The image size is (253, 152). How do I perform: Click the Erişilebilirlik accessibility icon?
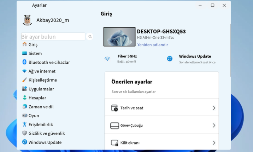pyautogui.click(x=24, y=124)
